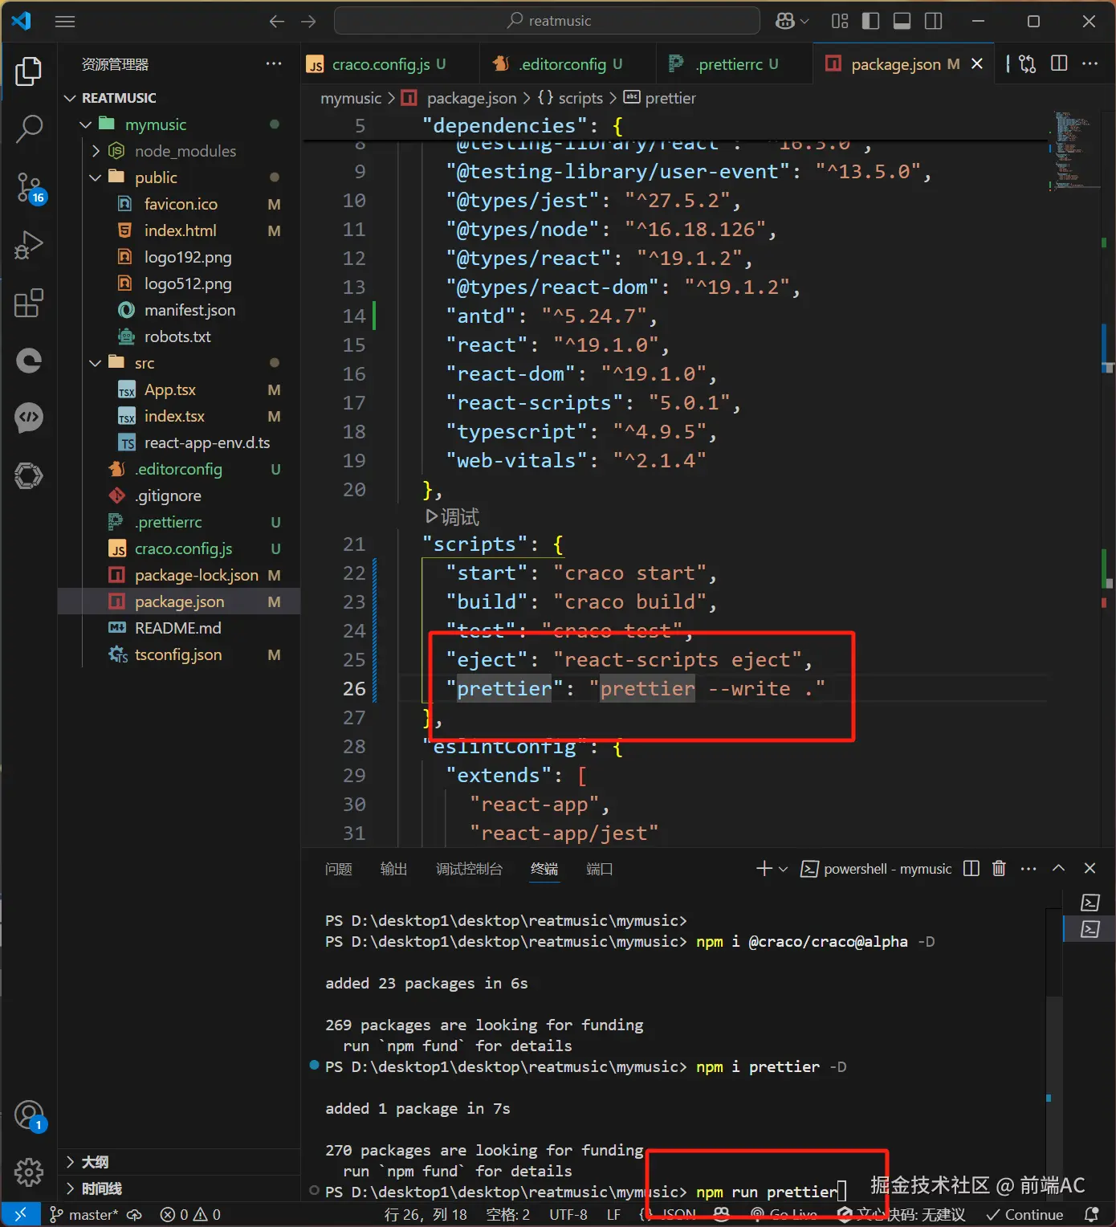Open Source Control view with 16 changes
Screen dimensions: 1116x1227
point(29,188)
